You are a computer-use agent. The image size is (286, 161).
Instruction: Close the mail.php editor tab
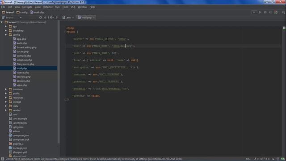coord(94,18)
